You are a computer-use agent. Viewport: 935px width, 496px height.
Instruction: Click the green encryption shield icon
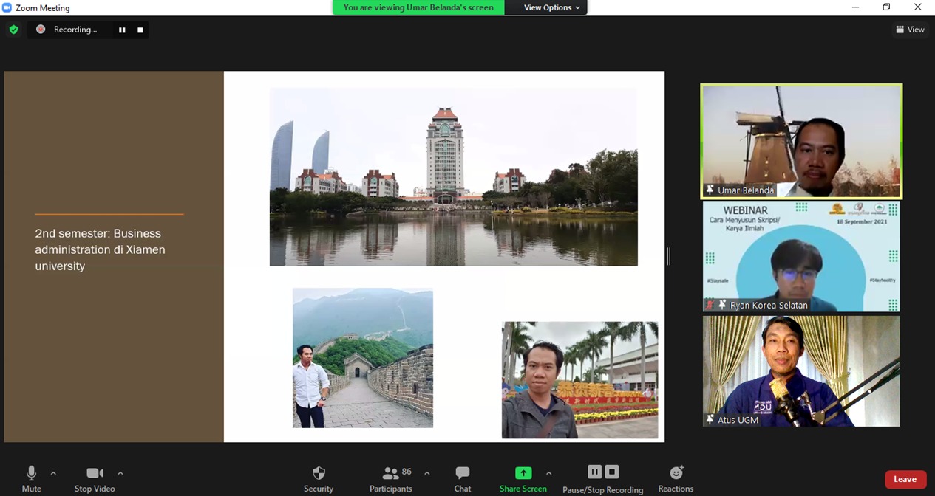tap(13, 30)
